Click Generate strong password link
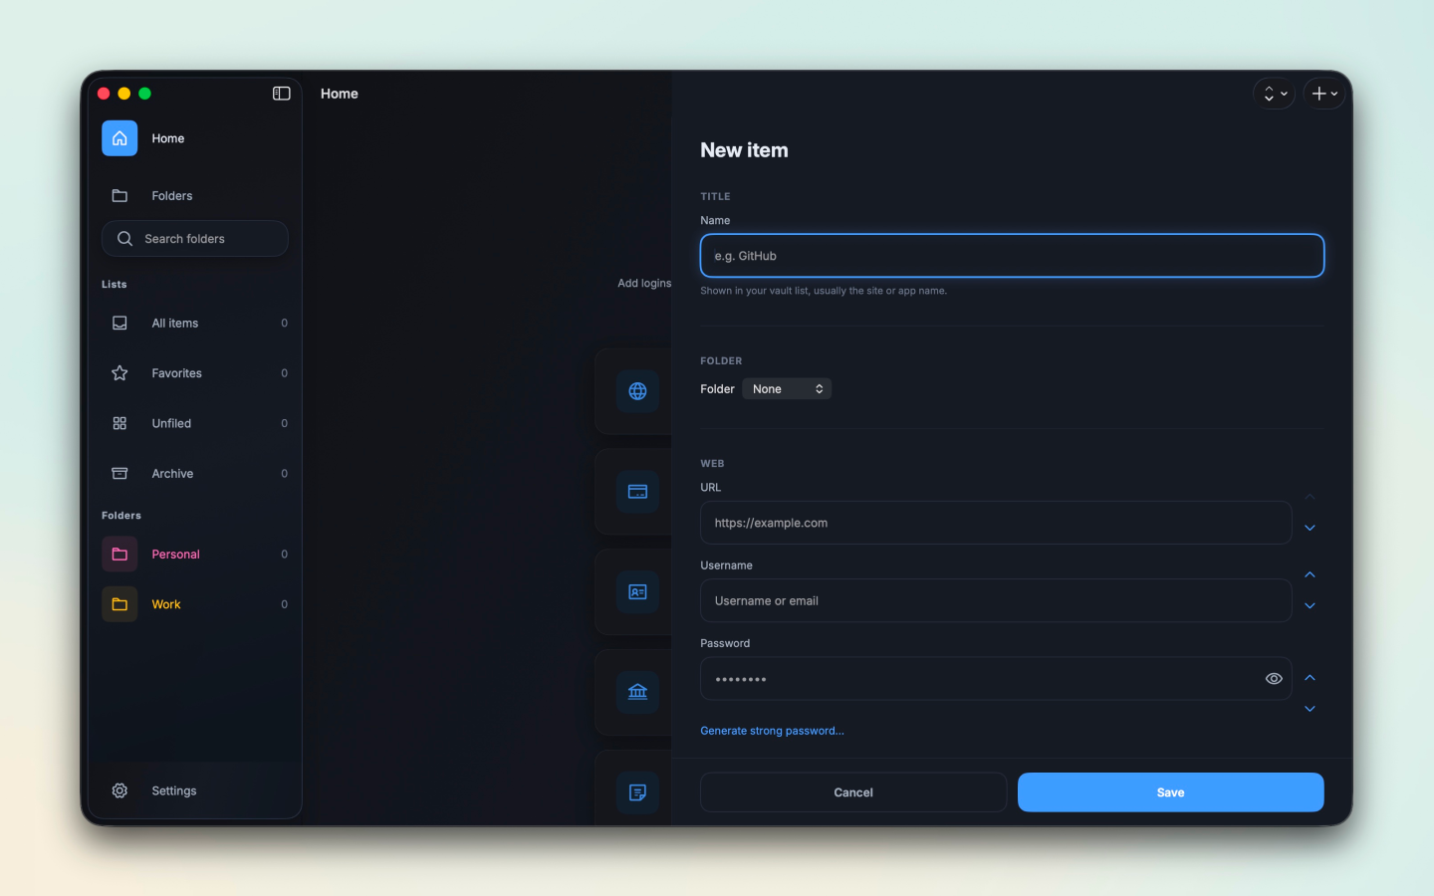The image size is (1434, 896). 772,731
